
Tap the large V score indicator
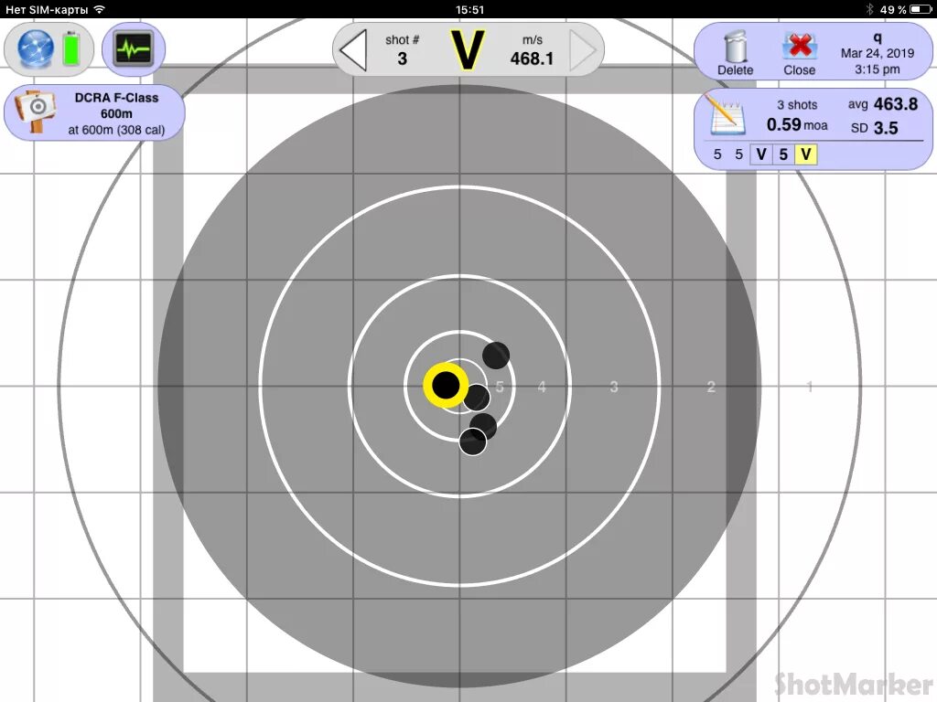pyautogui.click(x=467, y=50)
